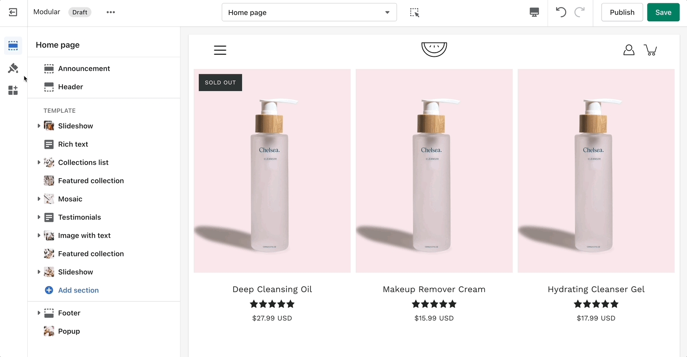Undo the last change
Viewport: 687px width, 357px height.
point(561,12)
